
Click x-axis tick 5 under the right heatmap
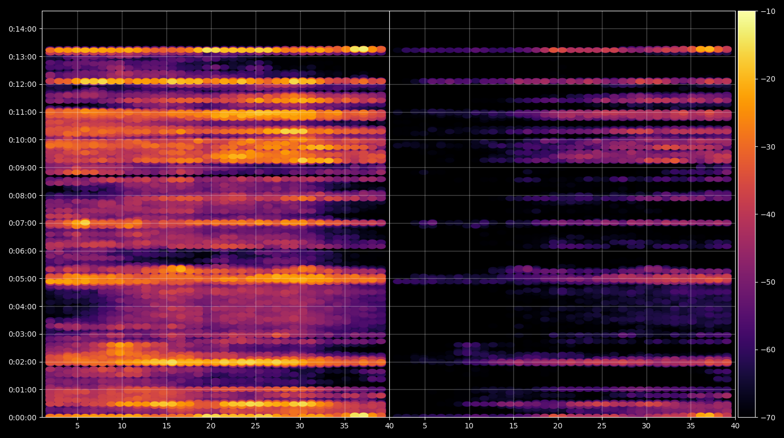tap(425, 426)
